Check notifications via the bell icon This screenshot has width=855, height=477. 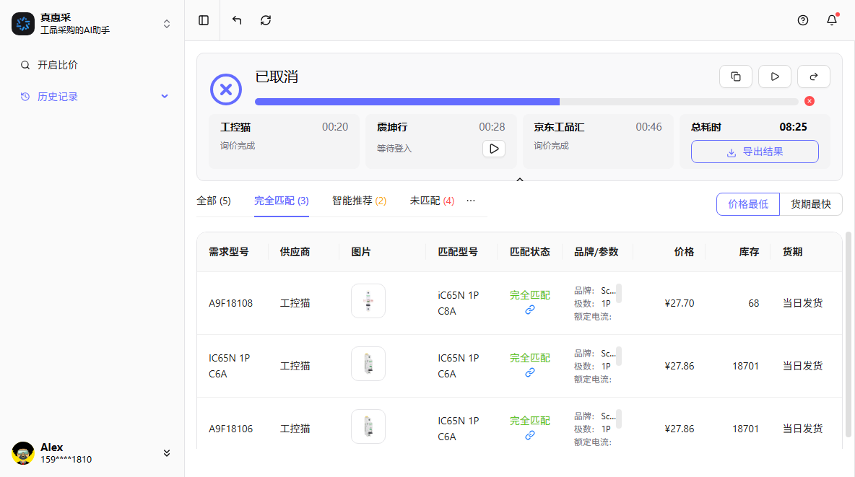coord(831,20)
